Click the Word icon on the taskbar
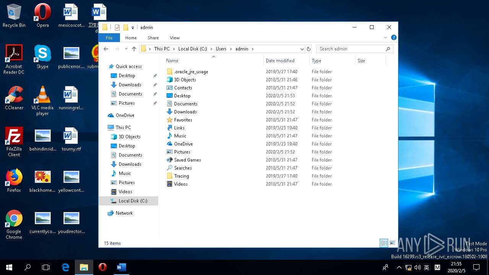Viewport: 489px width, 275px height. click(121, 267)
